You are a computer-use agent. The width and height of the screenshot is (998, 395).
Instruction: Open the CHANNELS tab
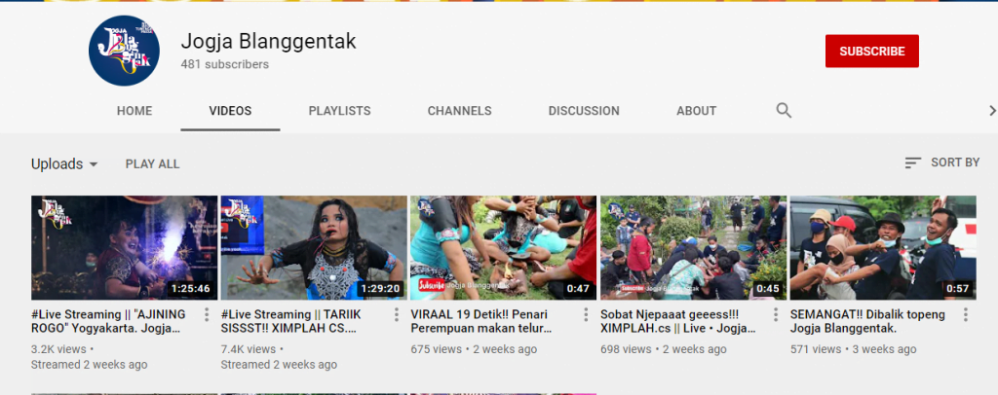(x=460, y=111)
